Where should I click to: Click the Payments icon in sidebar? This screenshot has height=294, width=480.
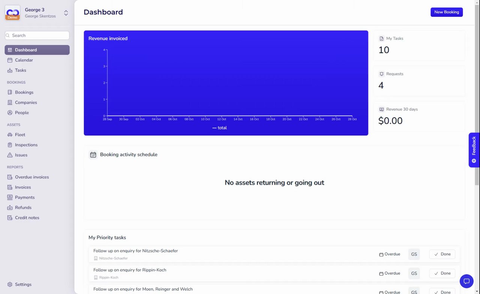[10, 197]
